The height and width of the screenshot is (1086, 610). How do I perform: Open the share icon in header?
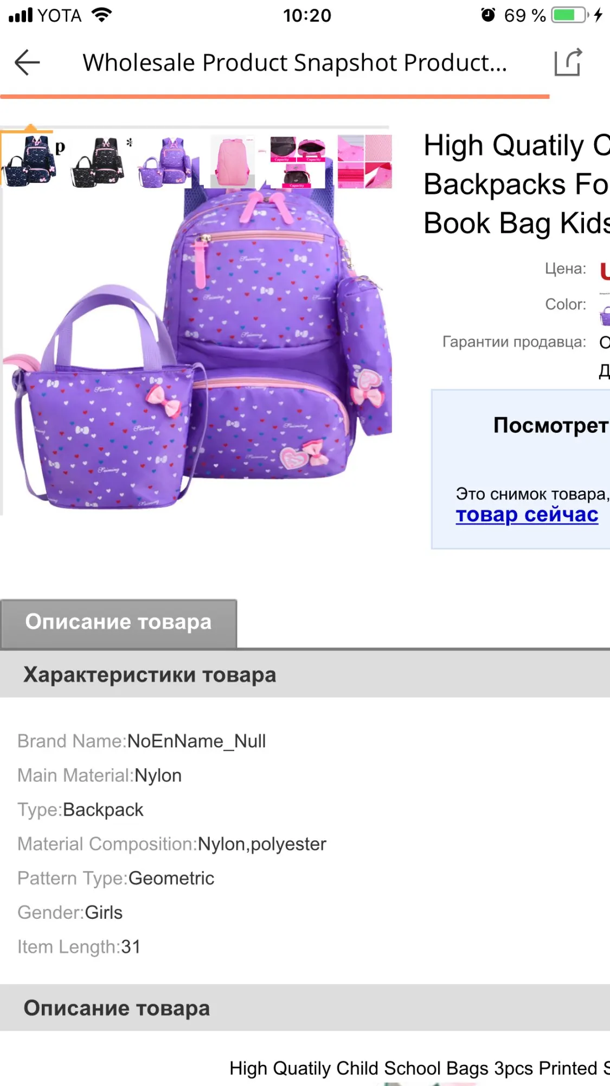click(568, 62)
